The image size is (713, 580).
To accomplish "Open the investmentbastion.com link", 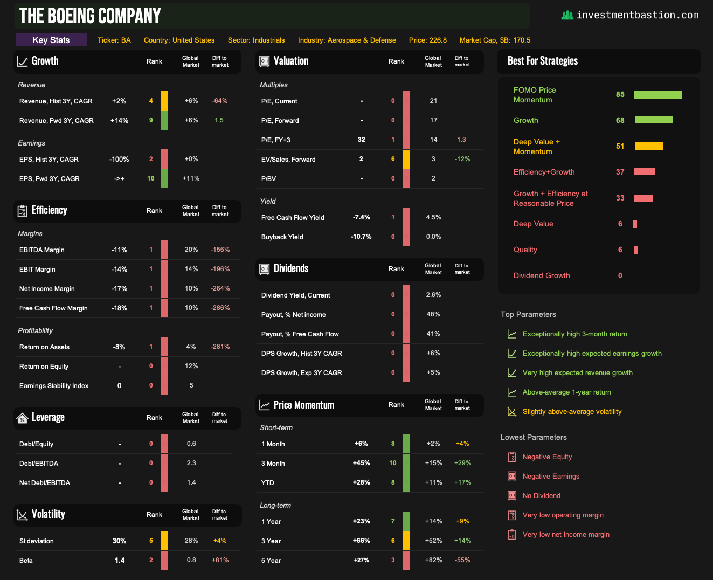I will [x=638, y=15].
